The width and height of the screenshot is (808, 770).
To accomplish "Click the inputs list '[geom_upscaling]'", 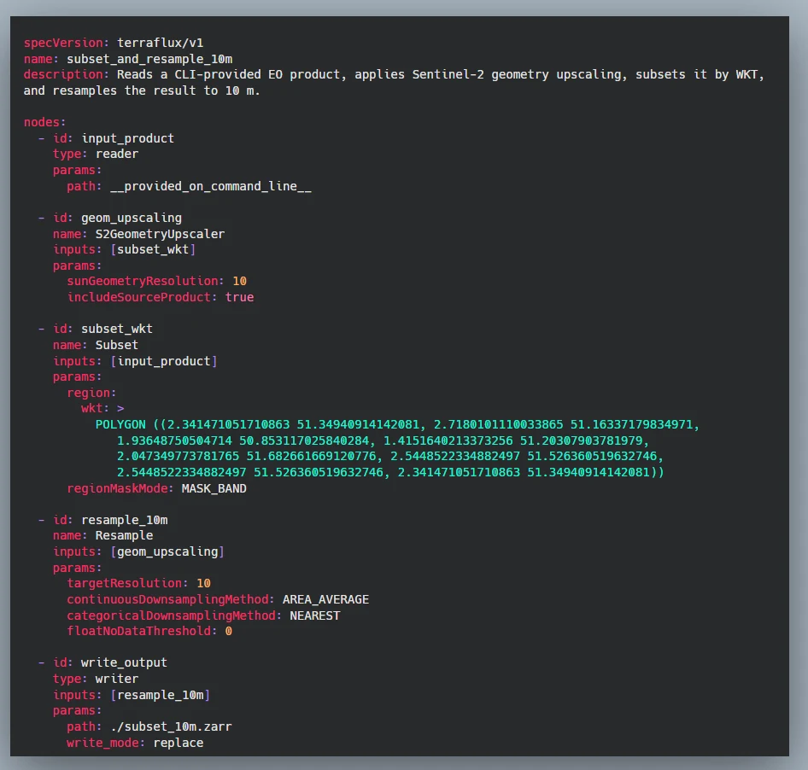I will (167, 552).
